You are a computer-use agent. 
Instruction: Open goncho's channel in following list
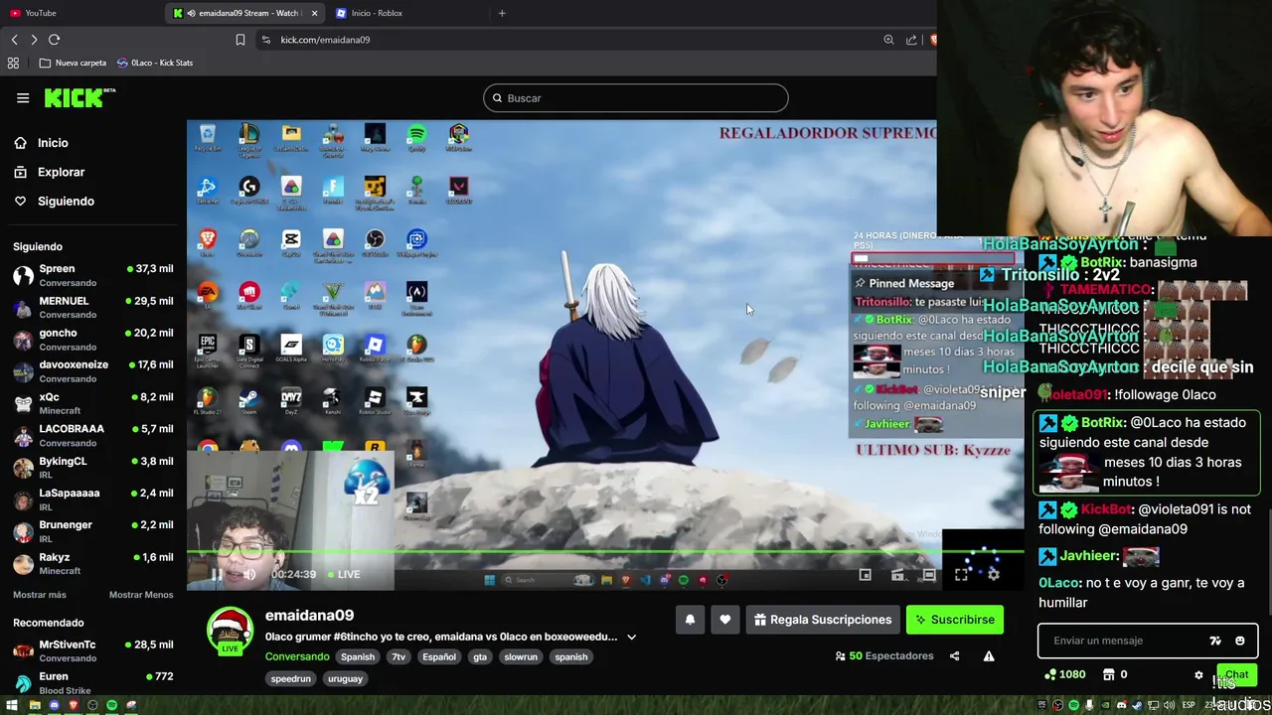tap(92, 340)
